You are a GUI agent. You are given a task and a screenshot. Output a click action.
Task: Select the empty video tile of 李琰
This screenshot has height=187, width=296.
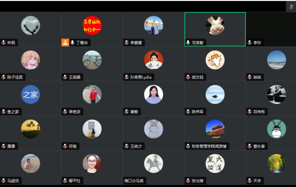click(271, 29)
